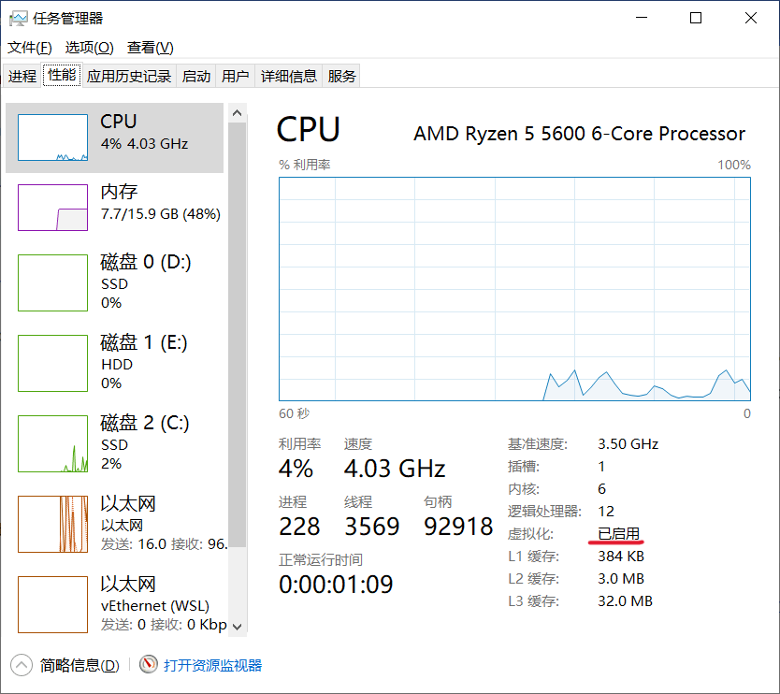Click the resource monitor icon at bottom

coord(148,665)
